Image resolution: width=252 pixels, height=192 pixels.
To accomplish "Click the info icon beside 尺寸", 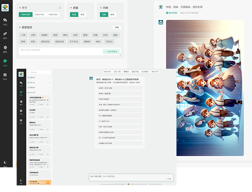I will (60, 8).
